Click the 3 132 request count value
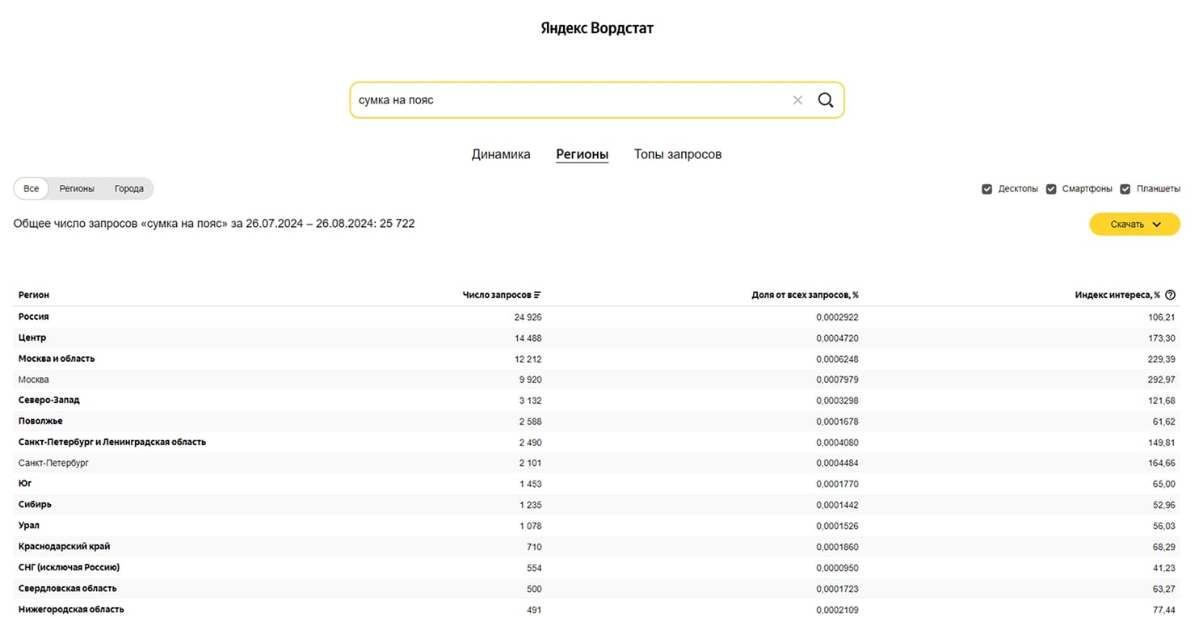 click(530, 401)
